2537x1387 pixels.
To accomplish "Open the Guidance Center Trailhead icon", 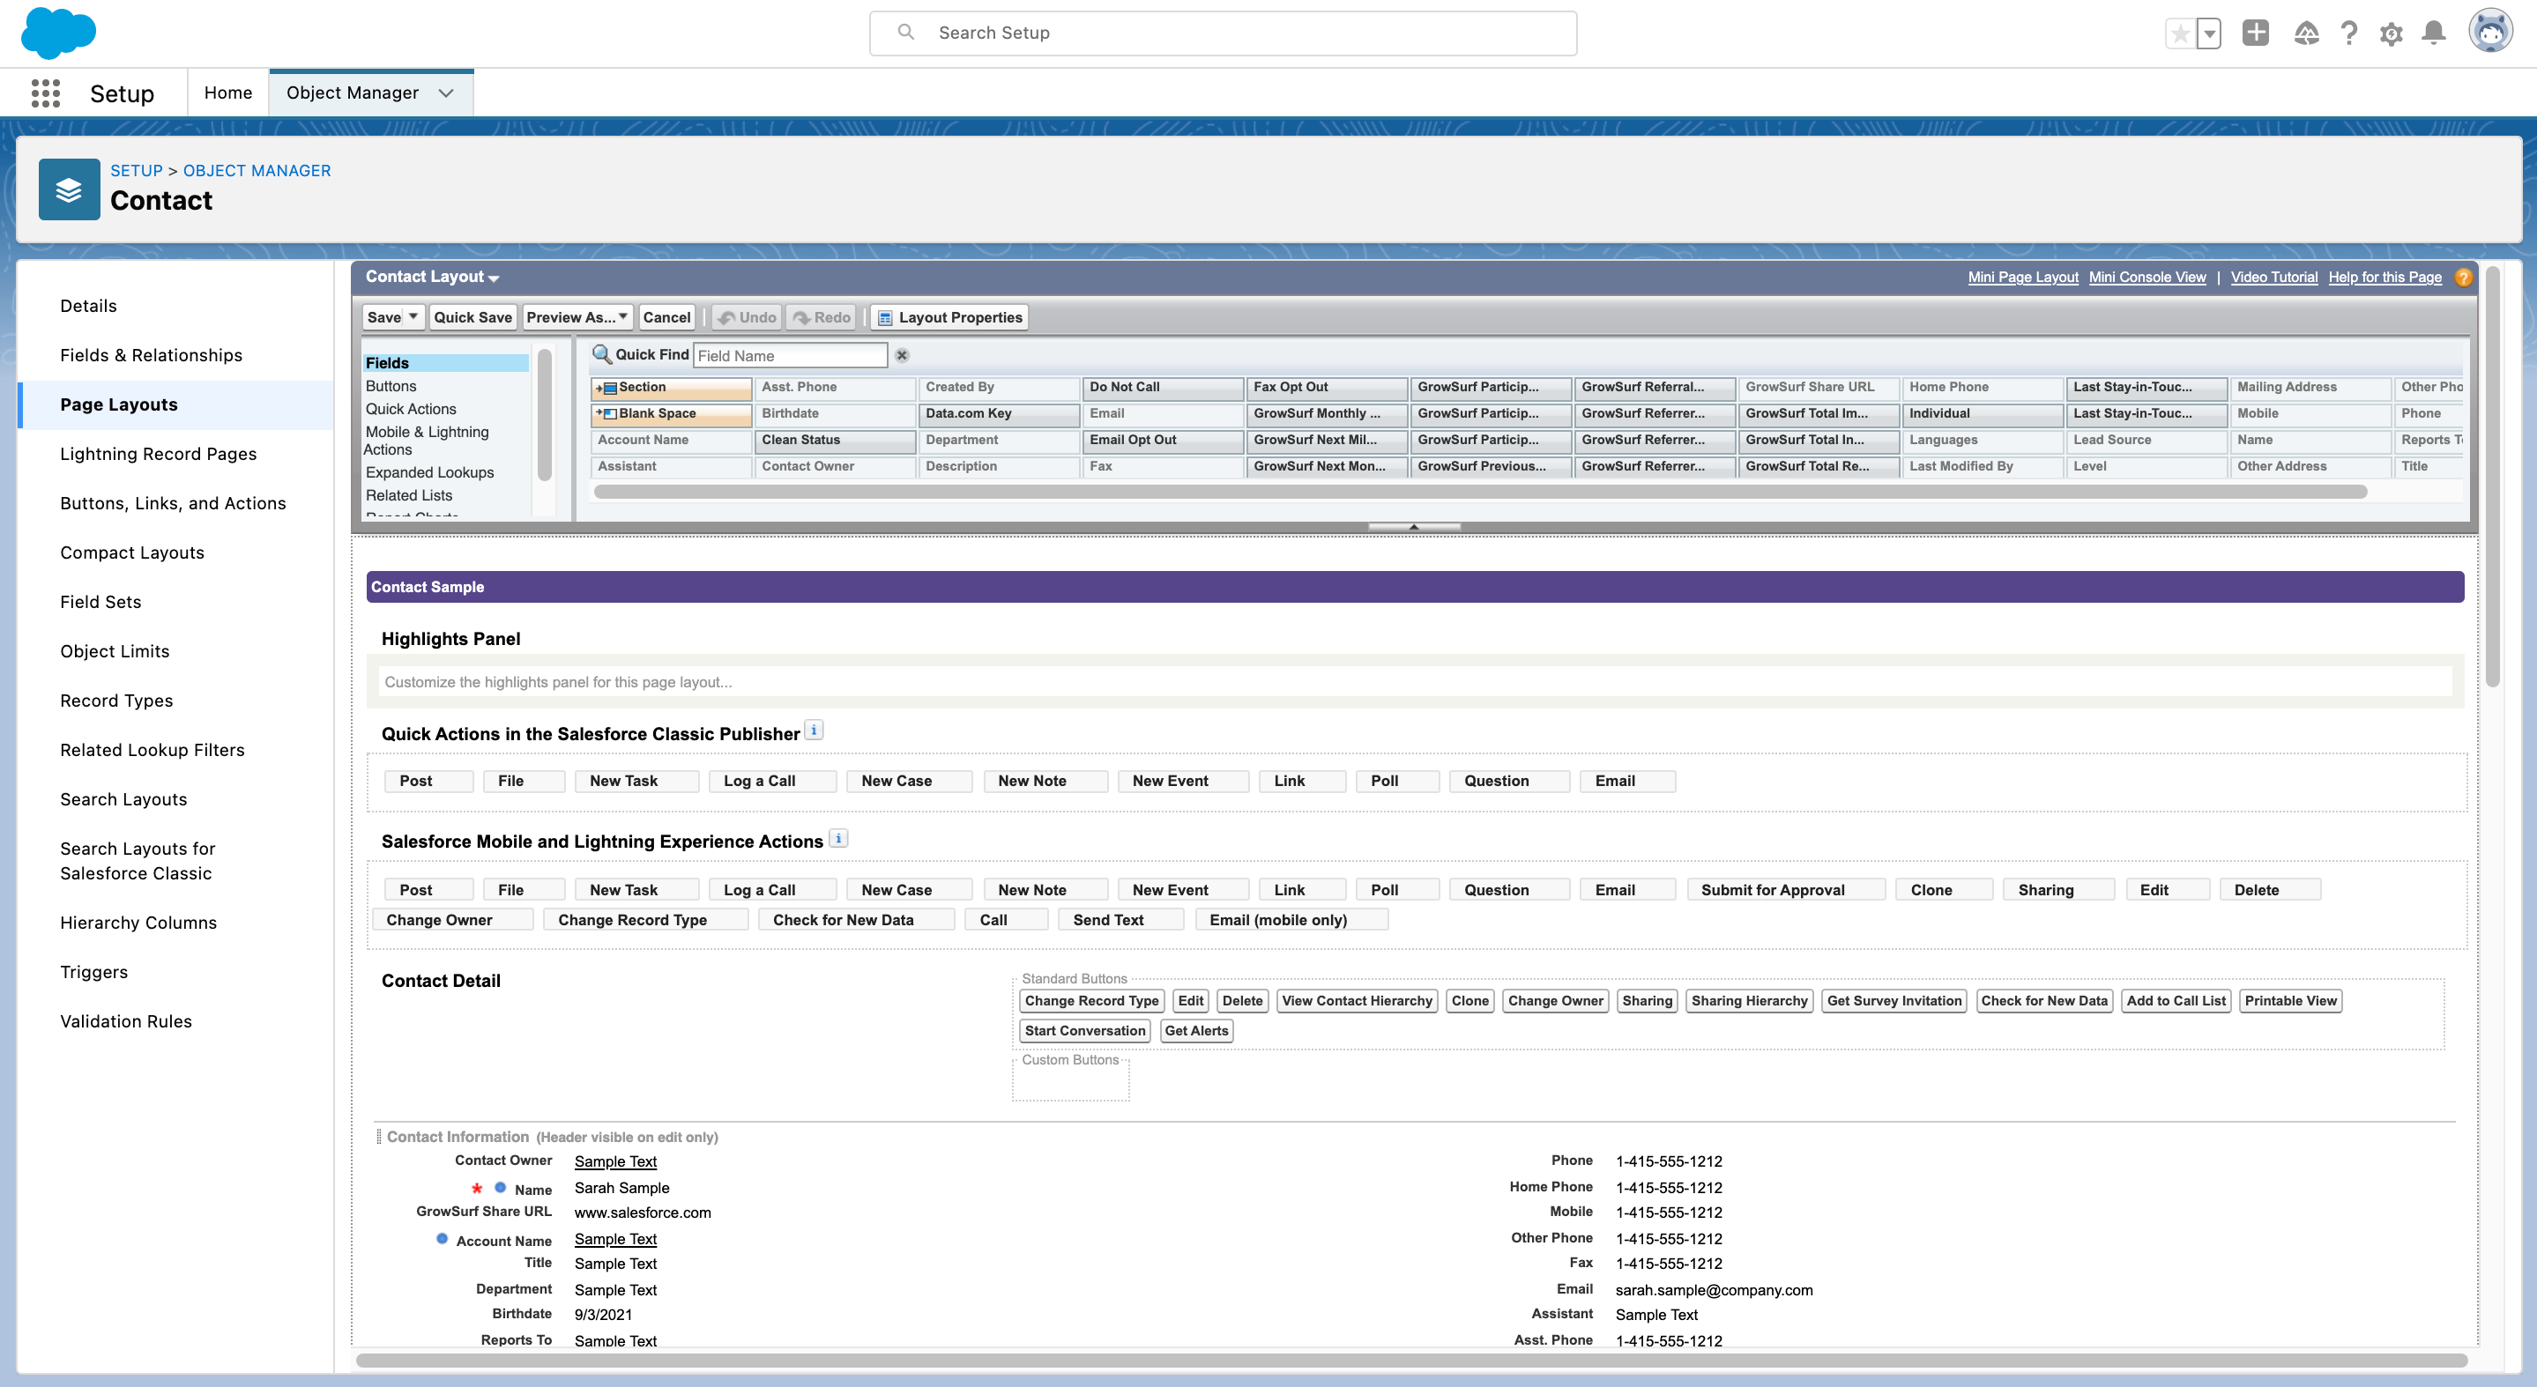I will [2307, 33].
